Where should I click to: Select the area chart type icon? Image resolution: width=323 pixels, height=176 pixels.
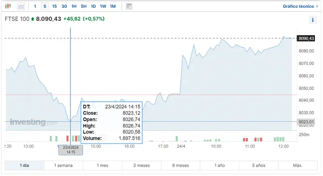tap(21, 6)
